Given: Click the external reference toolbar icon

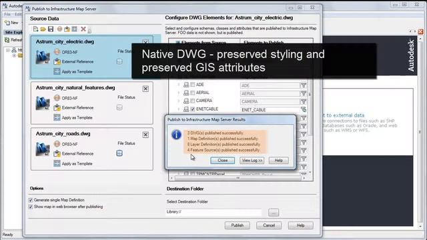Looking at the screenshot, I should [67, 29].
